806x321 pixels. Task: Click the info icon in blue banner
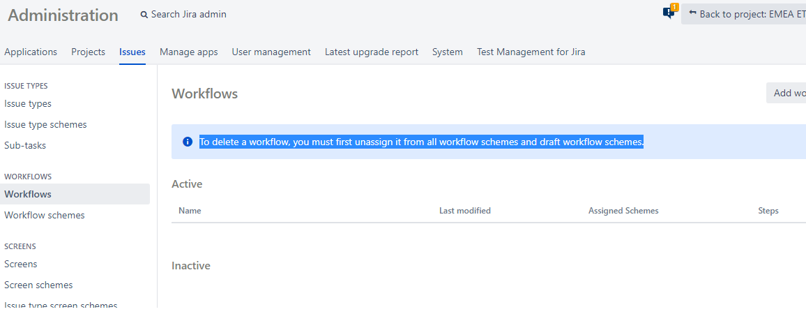188,142
